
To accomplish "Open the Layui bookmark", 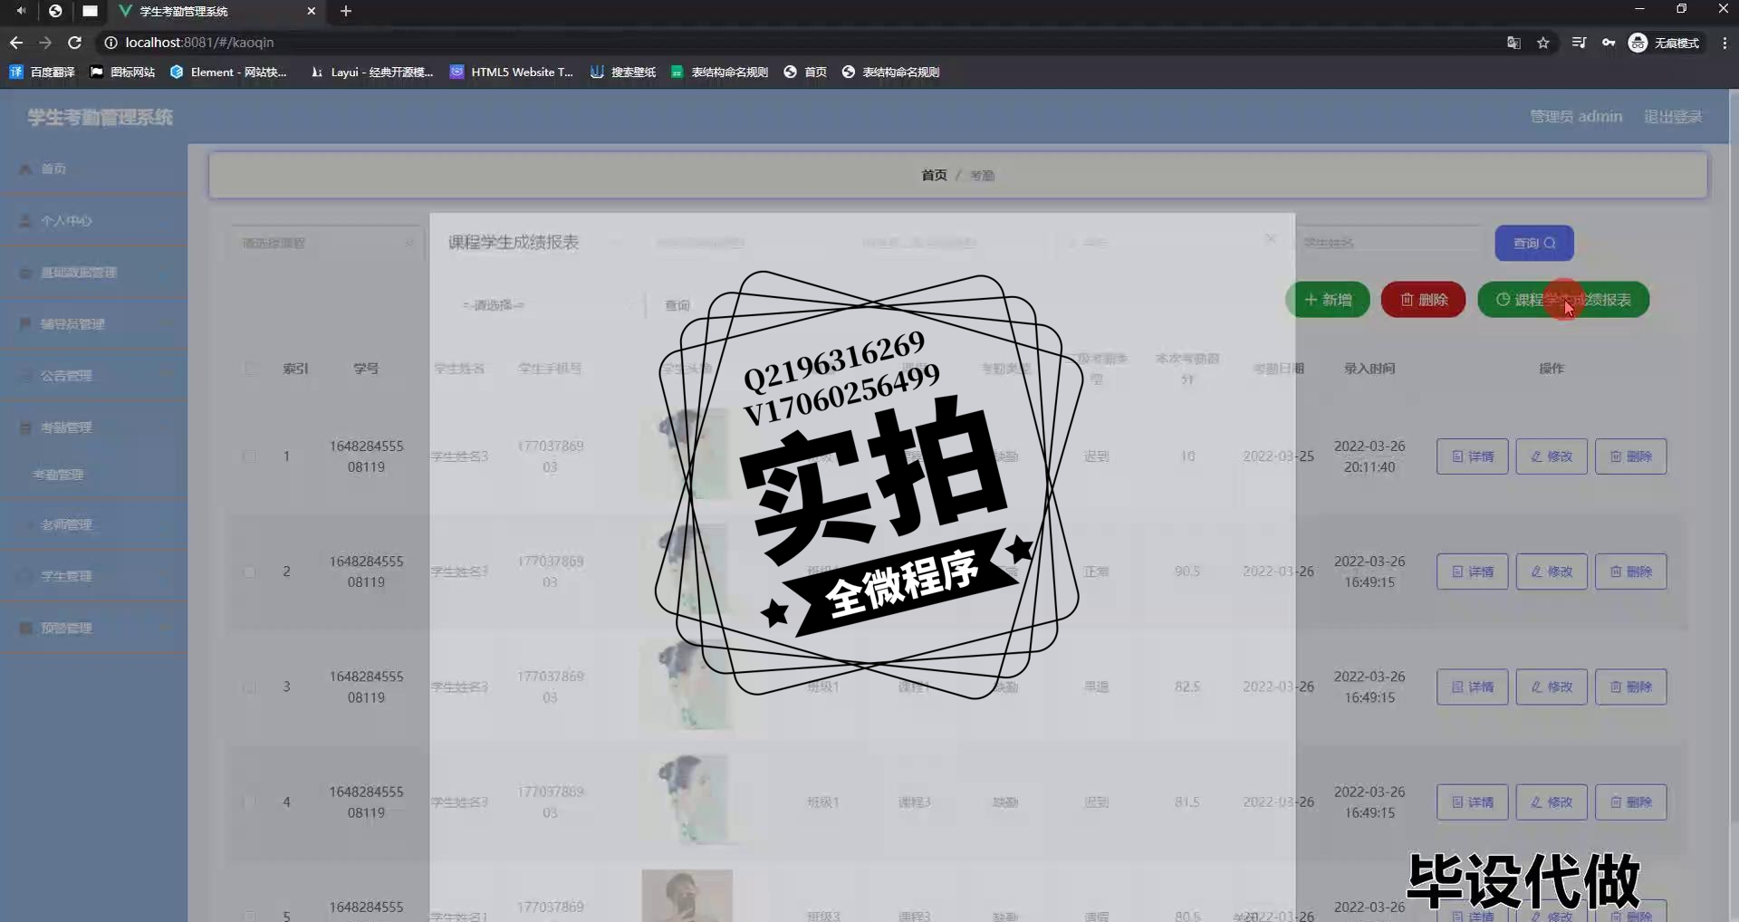I will (x=371, y=72).
